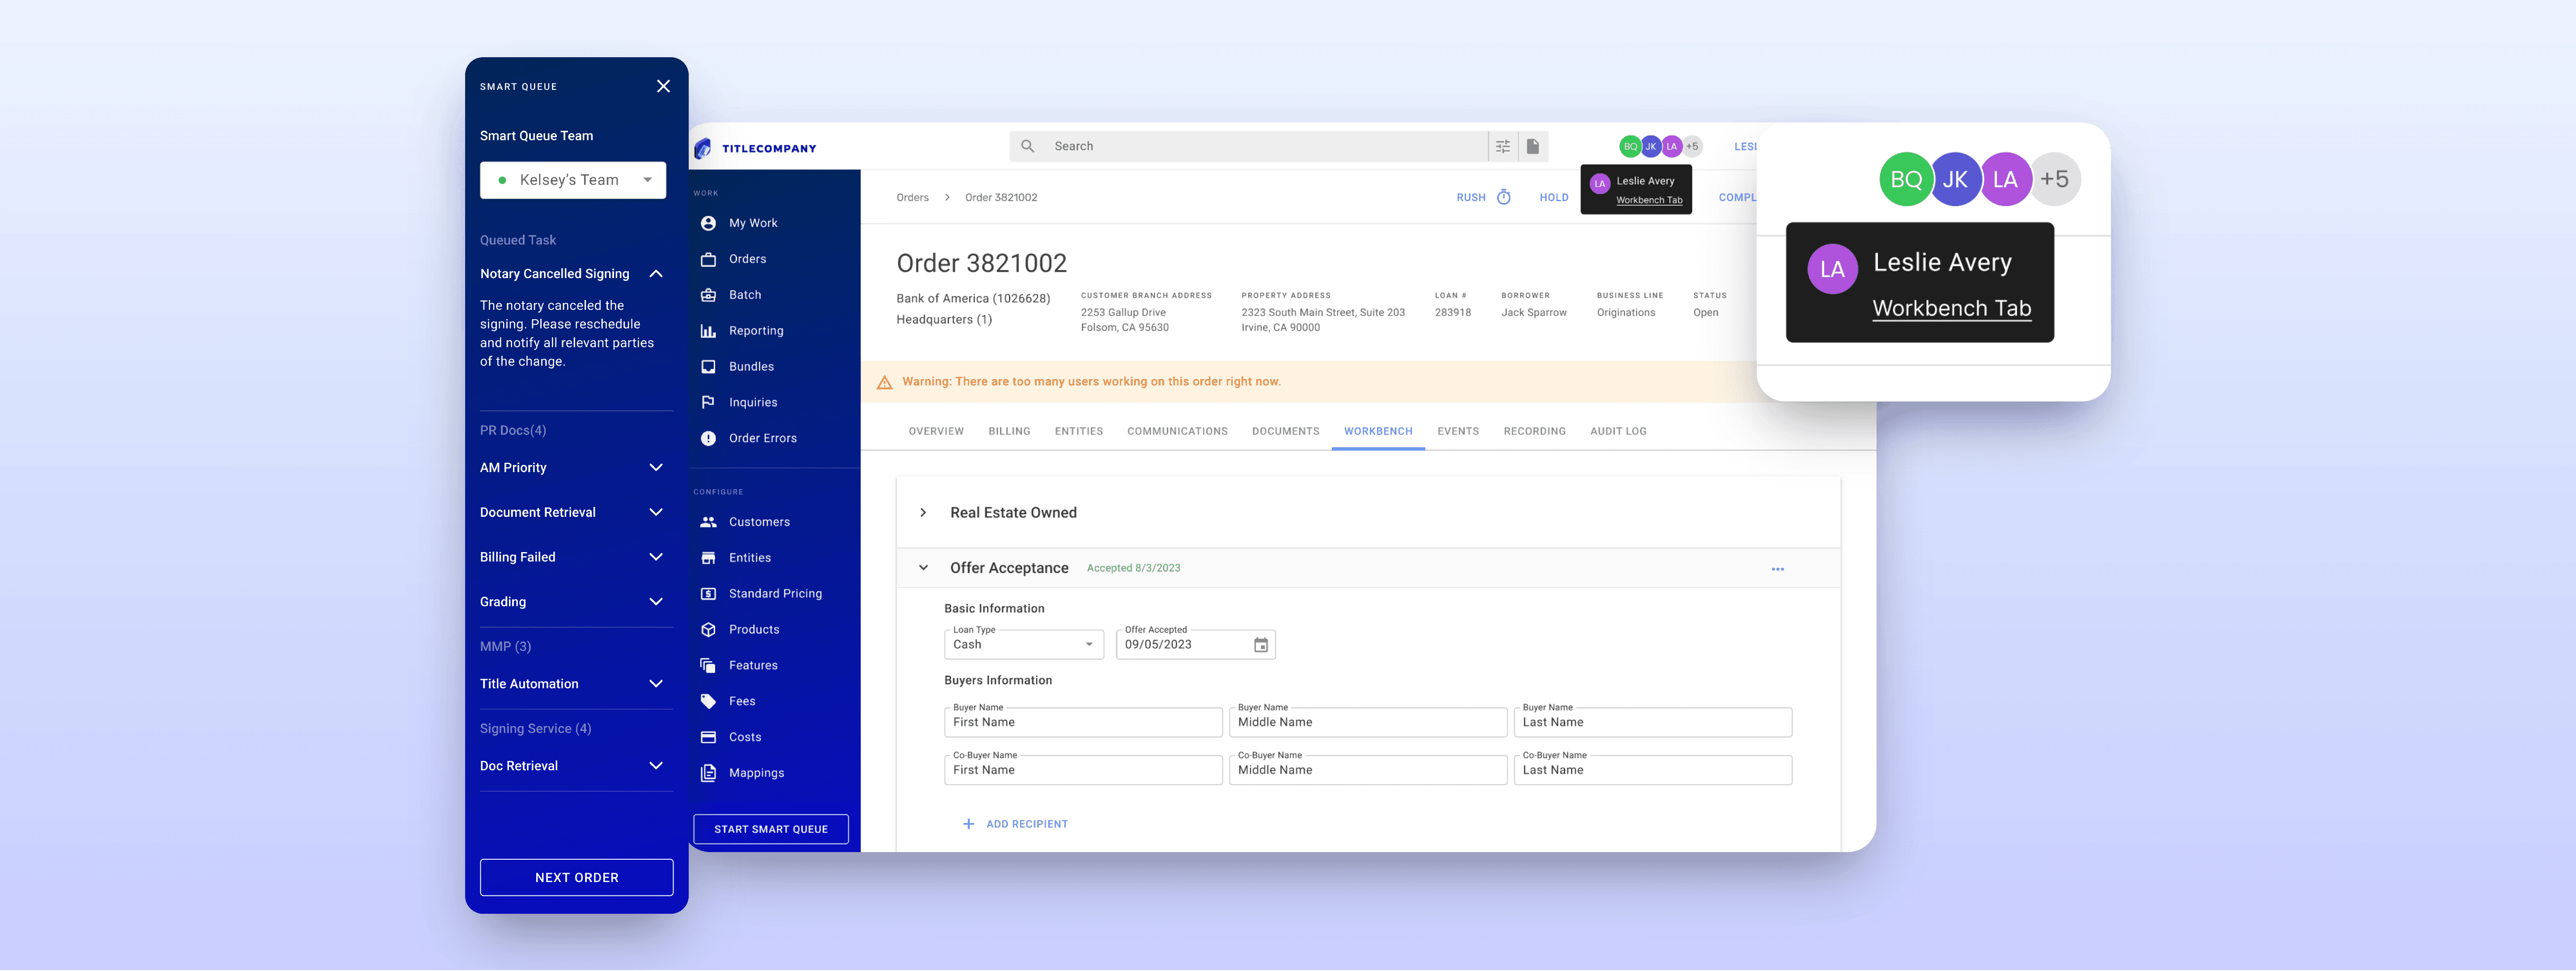Open Batch toolbox icon
This screenshot has height=971, width=2576.
point(708,295)
